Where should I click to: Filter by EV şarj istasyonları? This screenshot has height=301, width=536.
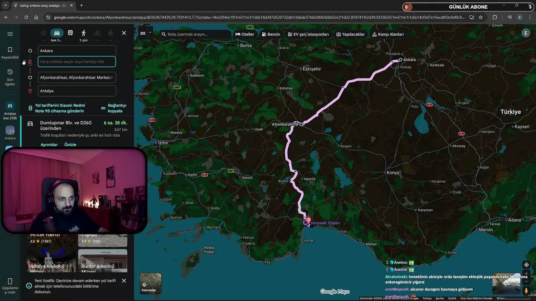(308, 34)
